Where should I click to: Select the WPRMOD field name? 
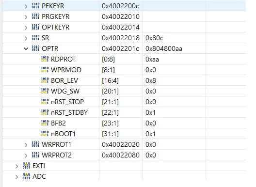(x=66, y=70)
